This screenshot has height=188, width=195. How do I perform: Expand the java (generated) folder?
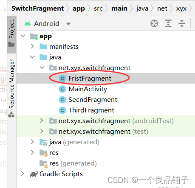click(32, 142)
